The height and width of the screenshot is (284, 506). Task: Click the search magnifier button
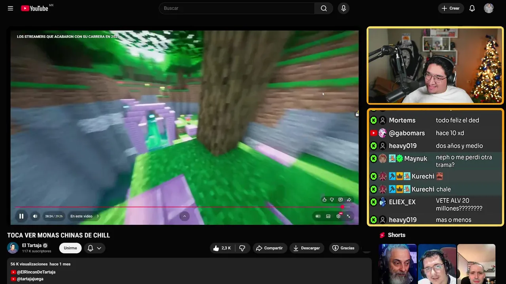pyautogui.click(x=324, y=8)
